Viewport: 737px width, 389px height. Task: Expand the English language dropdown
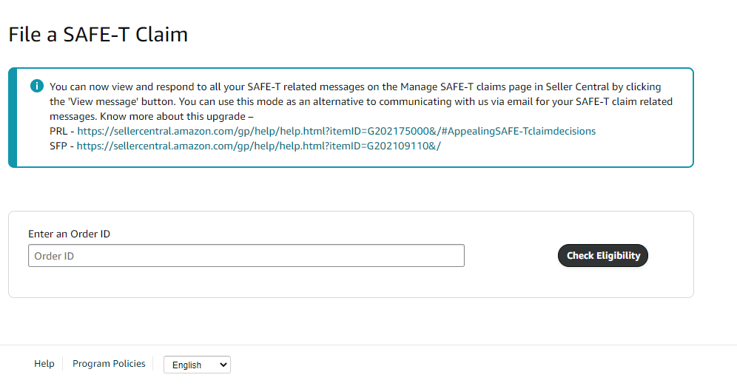click(196, 365)
